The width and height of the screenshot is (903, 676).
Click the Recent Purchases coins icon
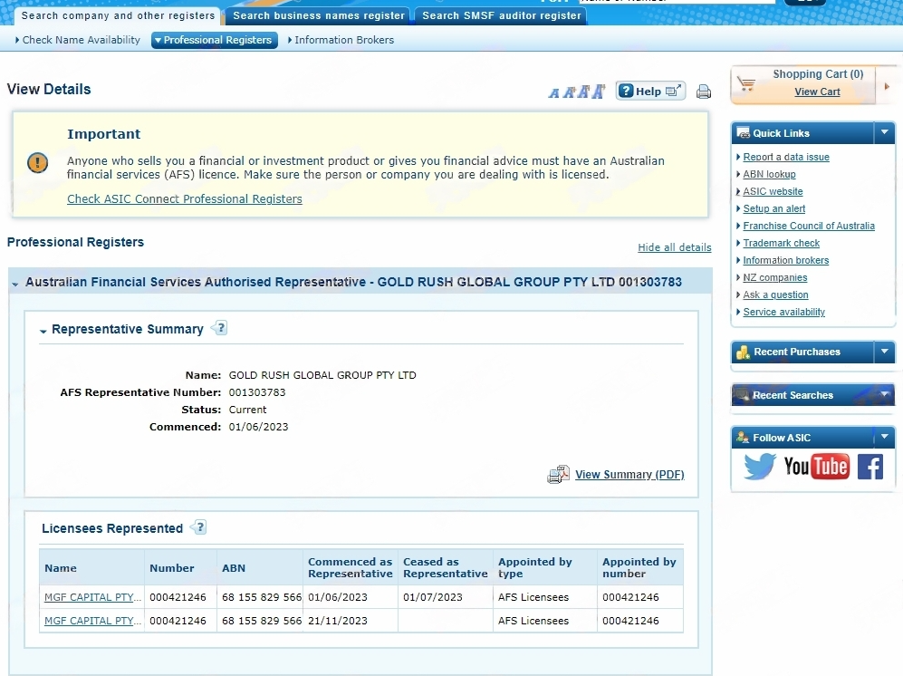coord(744,352)
